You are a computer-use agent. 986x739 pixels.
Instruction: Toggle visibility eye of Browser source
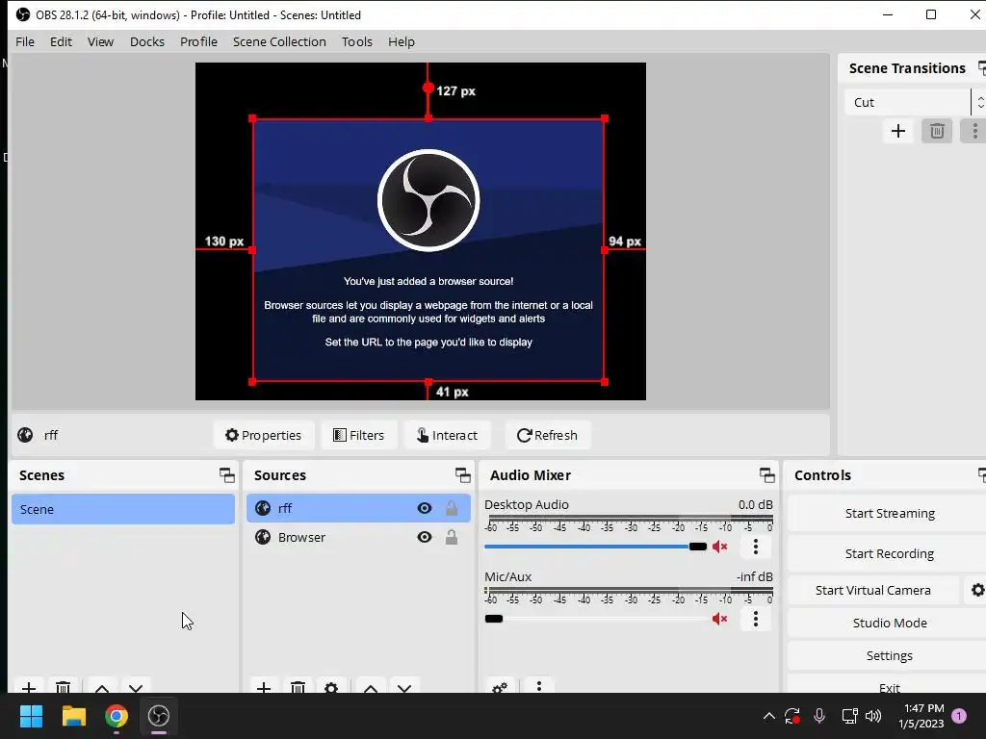[x=425, y=537]
